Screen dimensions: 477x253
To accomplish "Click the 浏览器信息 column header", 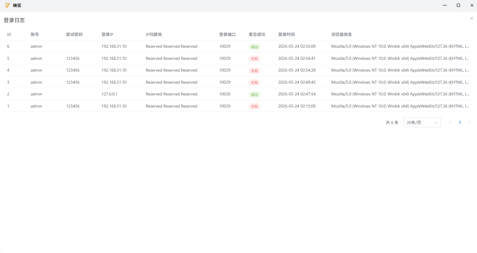I will point(342,34).
